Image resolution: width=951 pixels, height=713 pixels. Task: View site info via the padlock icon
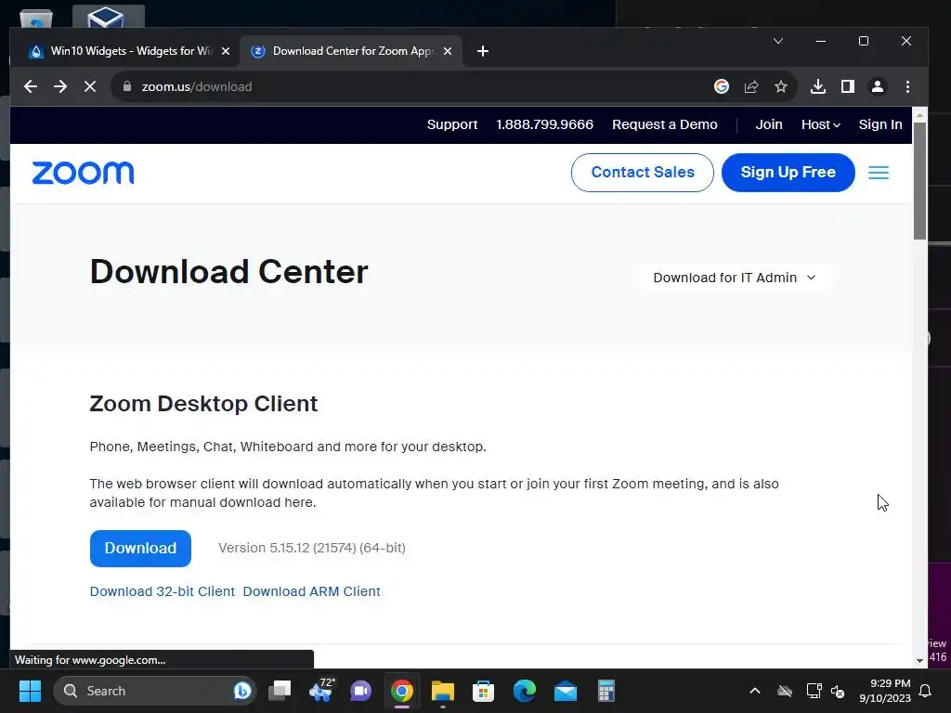[126, 86]
